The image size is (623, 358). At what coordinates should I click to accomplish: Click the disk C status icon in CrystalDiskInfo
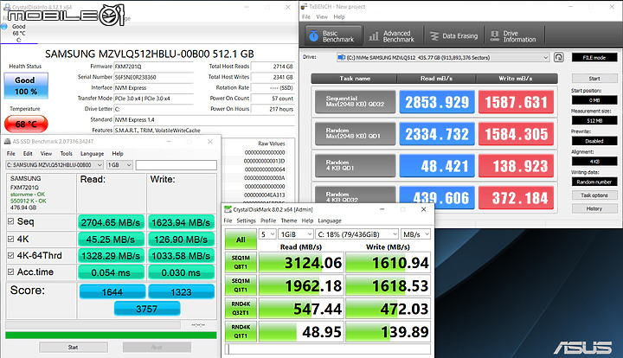coord(4,26)
